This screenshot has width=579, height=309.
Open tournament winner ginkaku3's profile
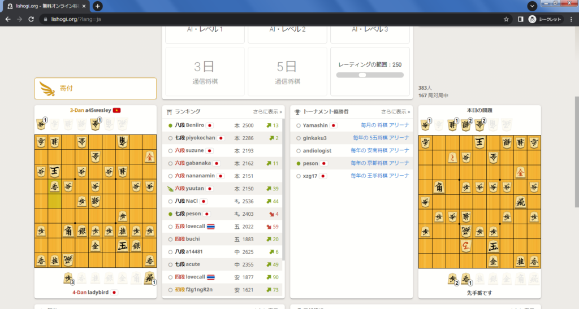point(314,138)
